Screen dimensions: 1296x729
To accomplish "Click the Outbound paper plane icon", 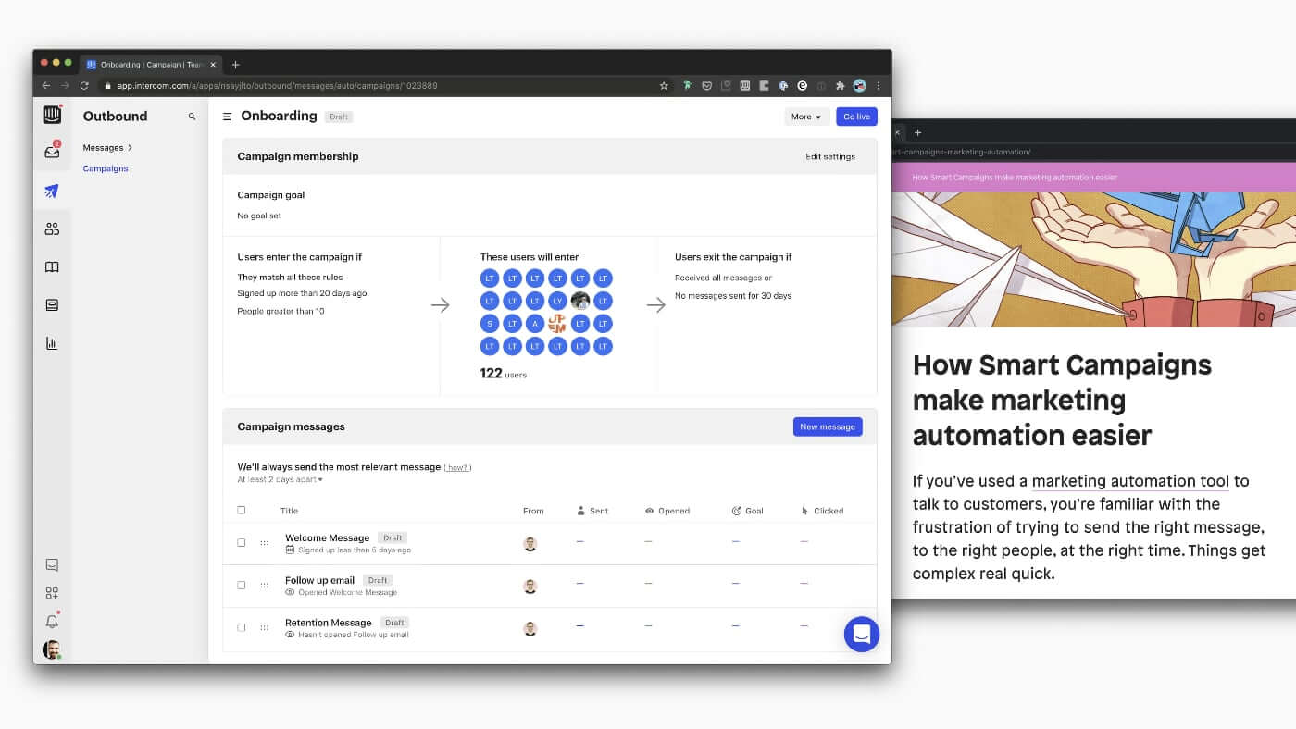I will tap(52, 192).
